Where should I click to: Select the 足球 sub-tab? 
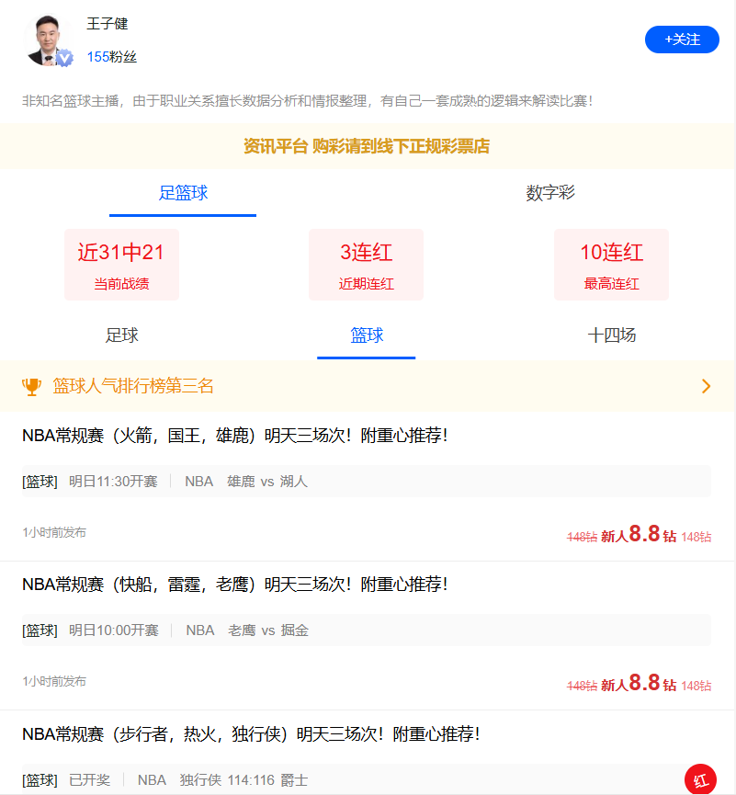pyautogui.click(x=122, y=335)
